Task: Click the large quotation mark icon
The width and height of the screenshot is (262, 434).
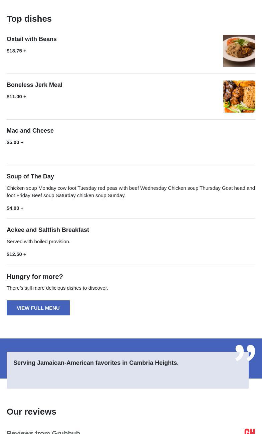Action: (245, 353)
